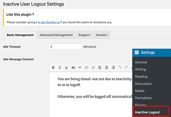The height and width of the screenshot is (117, 171).
Task: Align text right in editor
Action: click(113, 67)
